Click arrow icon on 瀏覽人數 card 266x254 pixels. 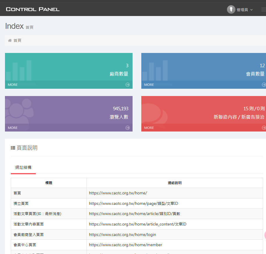point(128,128)
